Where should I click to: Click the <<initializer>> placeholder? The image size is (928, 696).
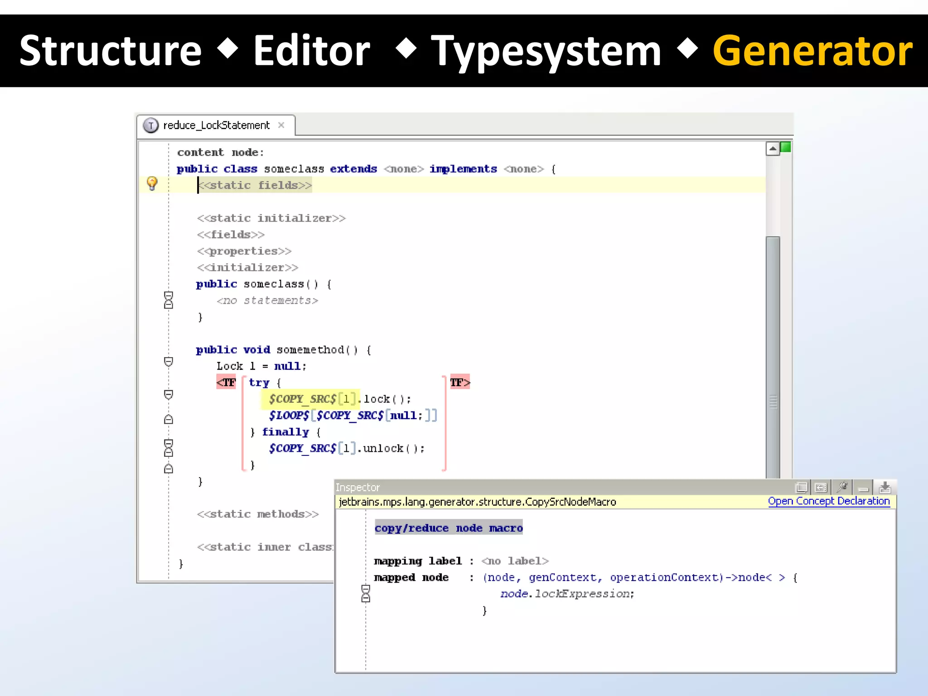point(247,268)
